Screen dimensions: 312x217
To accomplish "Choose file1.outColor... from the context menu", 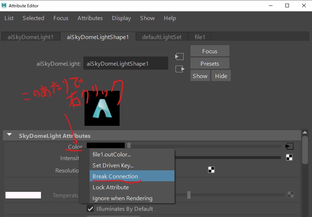I will tap(132, 155).
